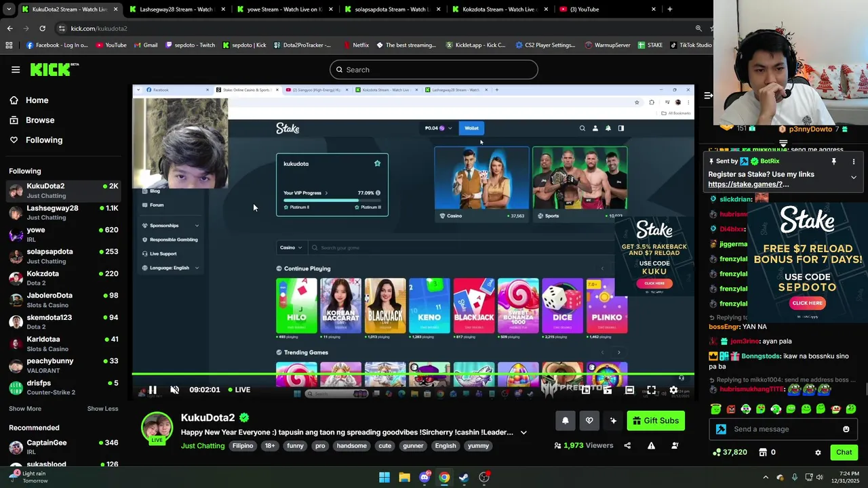Select the Filipino tag
Viewport: 868px width, 488px height.
click(x=243, y=445)
